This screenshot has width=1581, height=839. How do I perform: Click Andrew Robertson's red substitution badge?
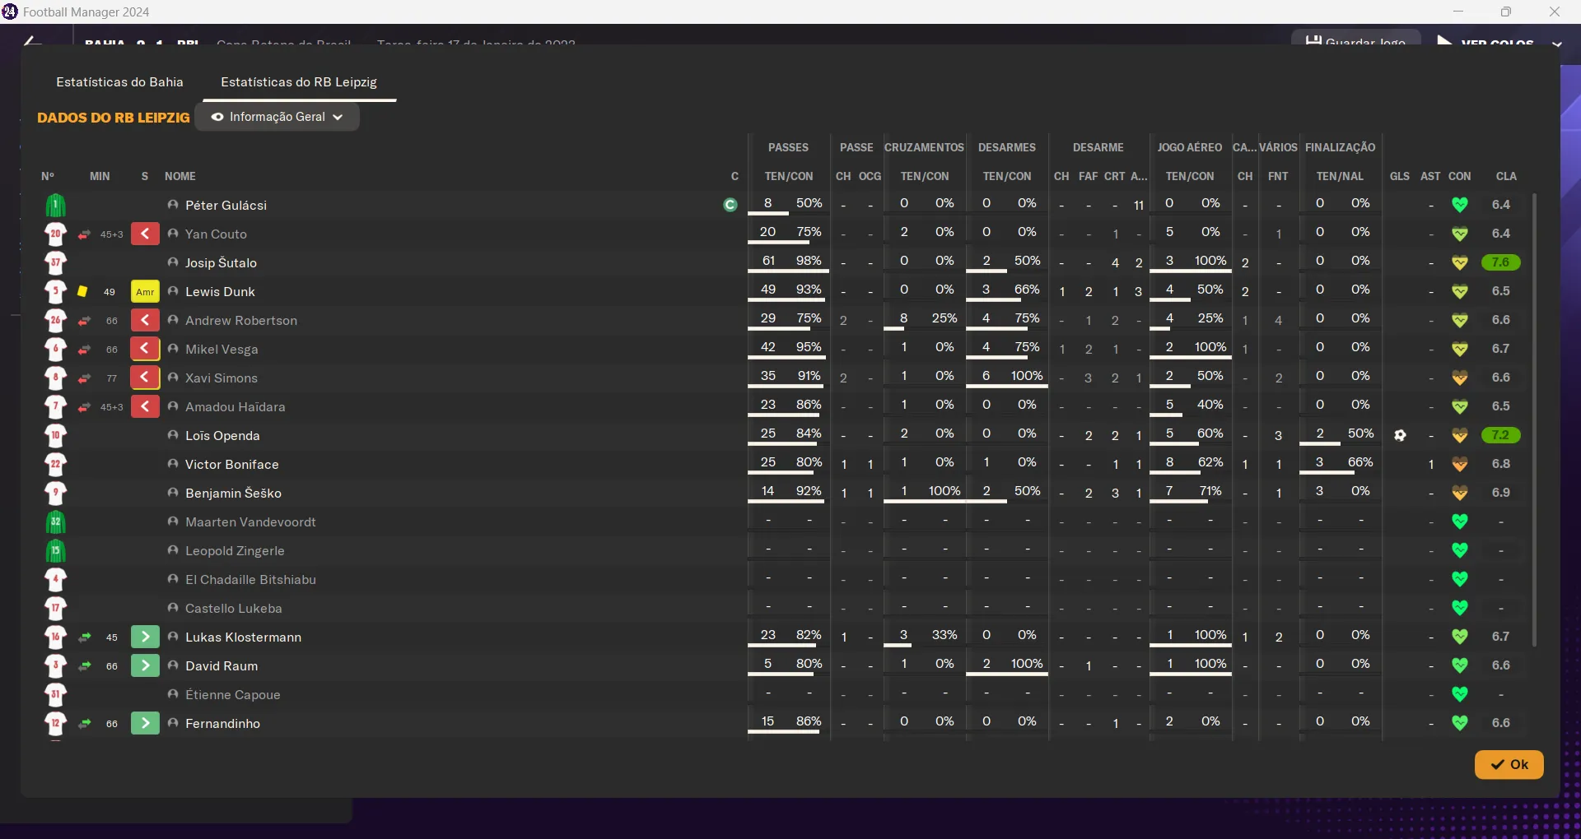(145, 320)
